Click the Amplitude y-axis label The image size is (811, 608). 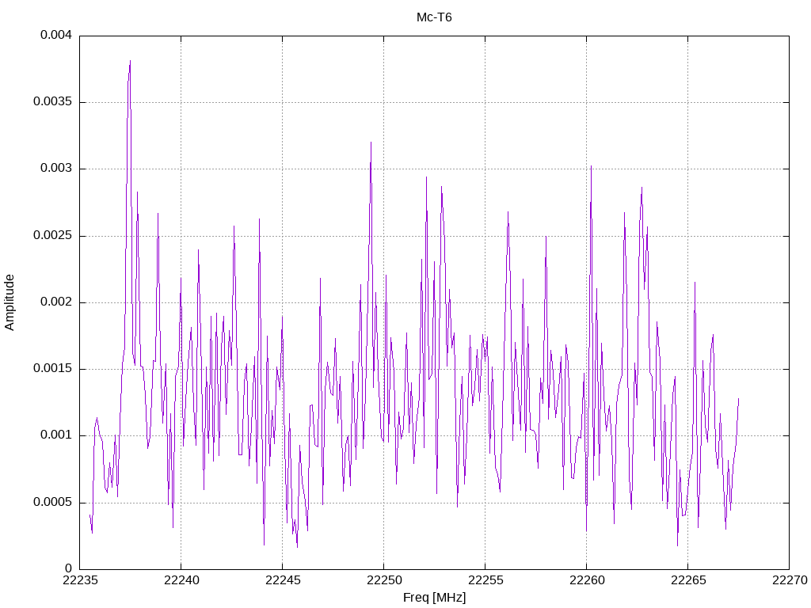(x=10, y=302)
